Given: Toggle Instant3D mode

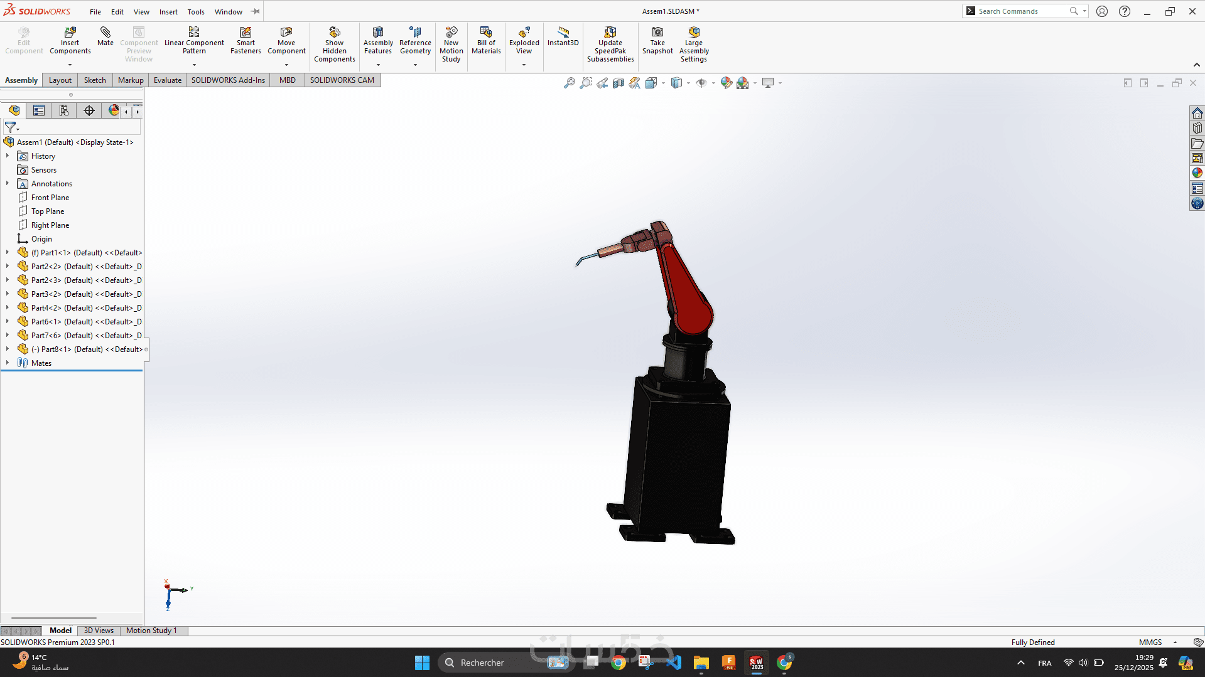Looking at the screenshot, I should click(x=563, y=37).
